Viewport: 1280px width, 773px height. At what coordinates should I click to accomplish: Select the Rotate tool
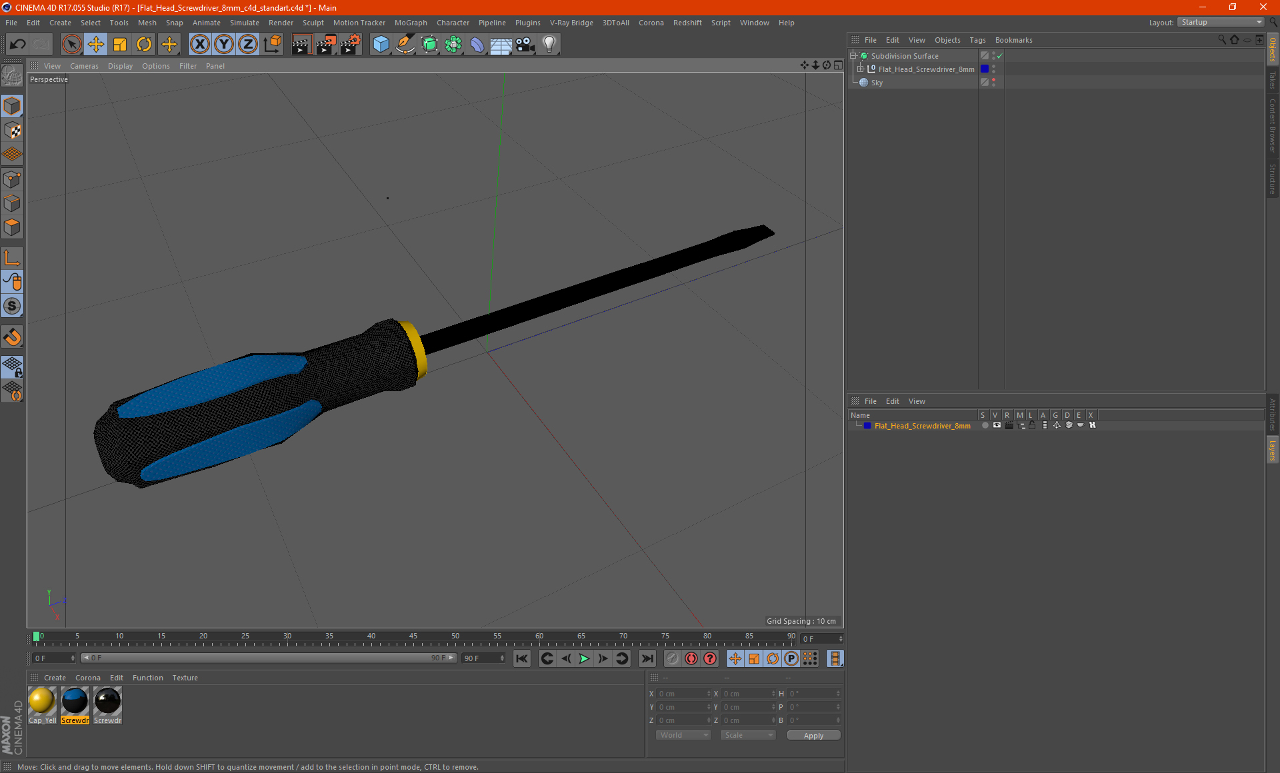point(144,44)
